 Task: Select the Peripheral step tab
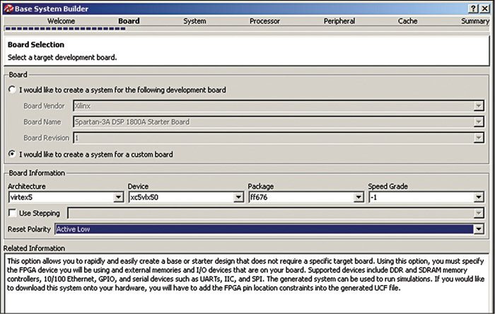pos(339,21)
